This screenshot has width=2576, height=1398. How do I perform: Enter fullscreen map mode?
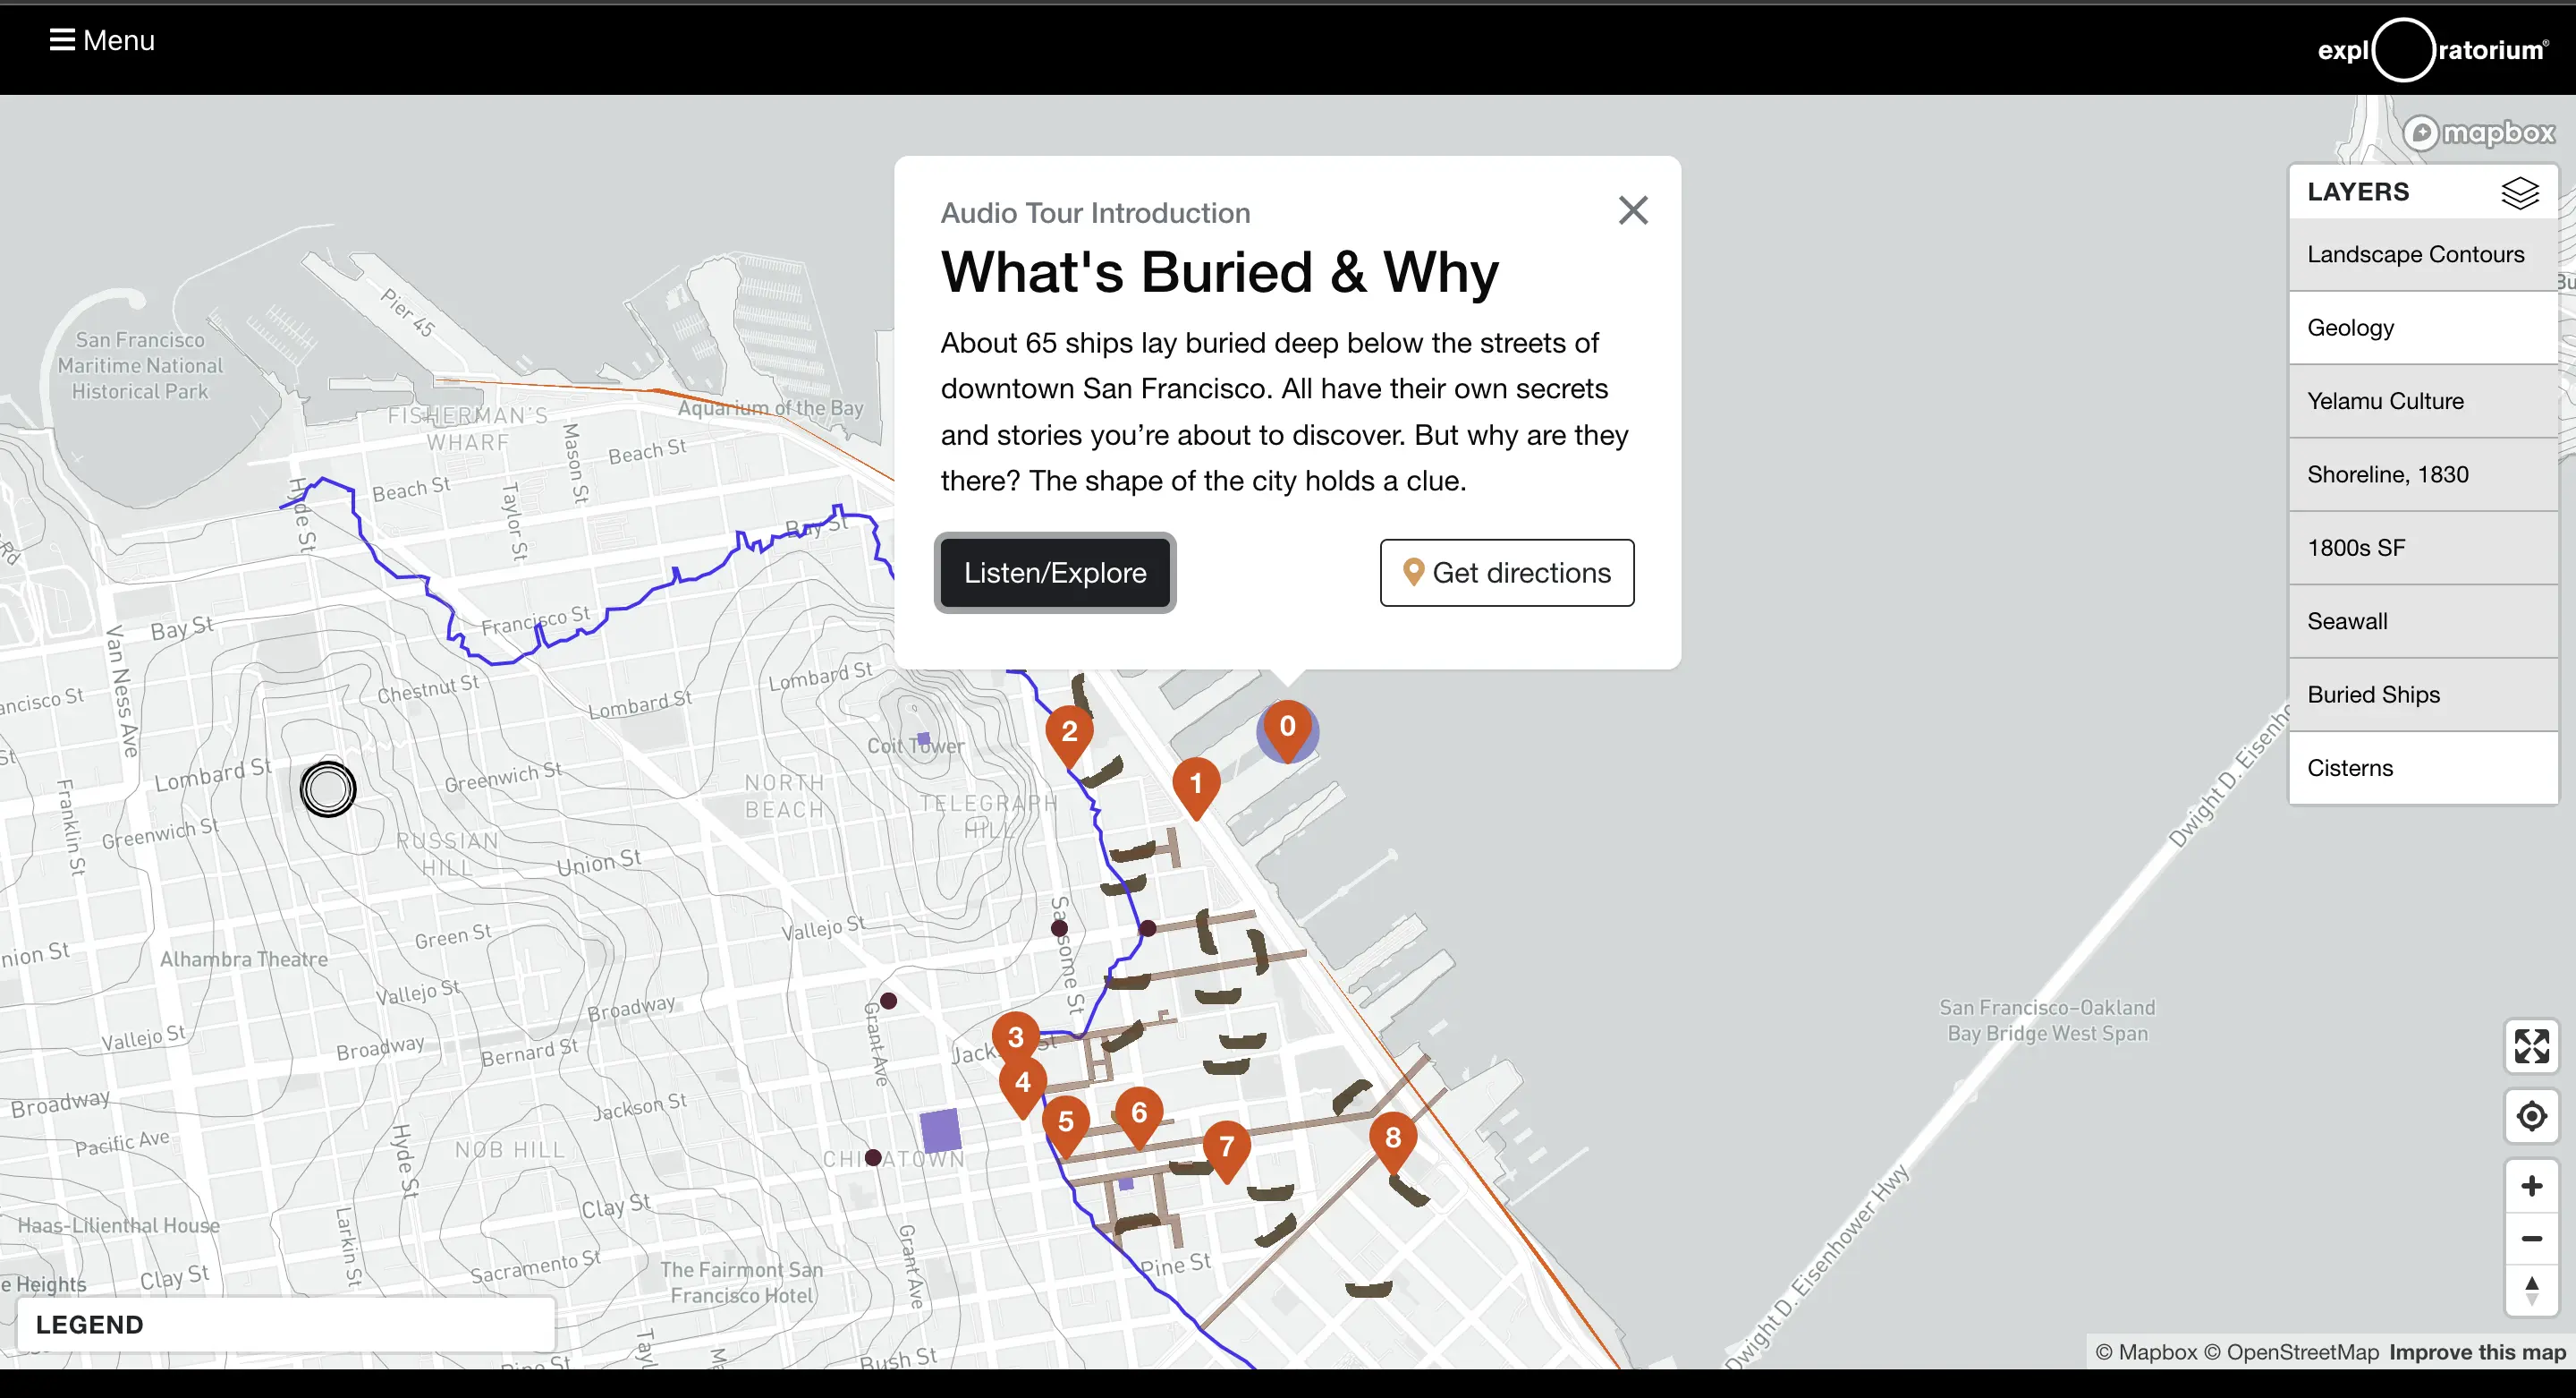[x=2531, y=1045]
